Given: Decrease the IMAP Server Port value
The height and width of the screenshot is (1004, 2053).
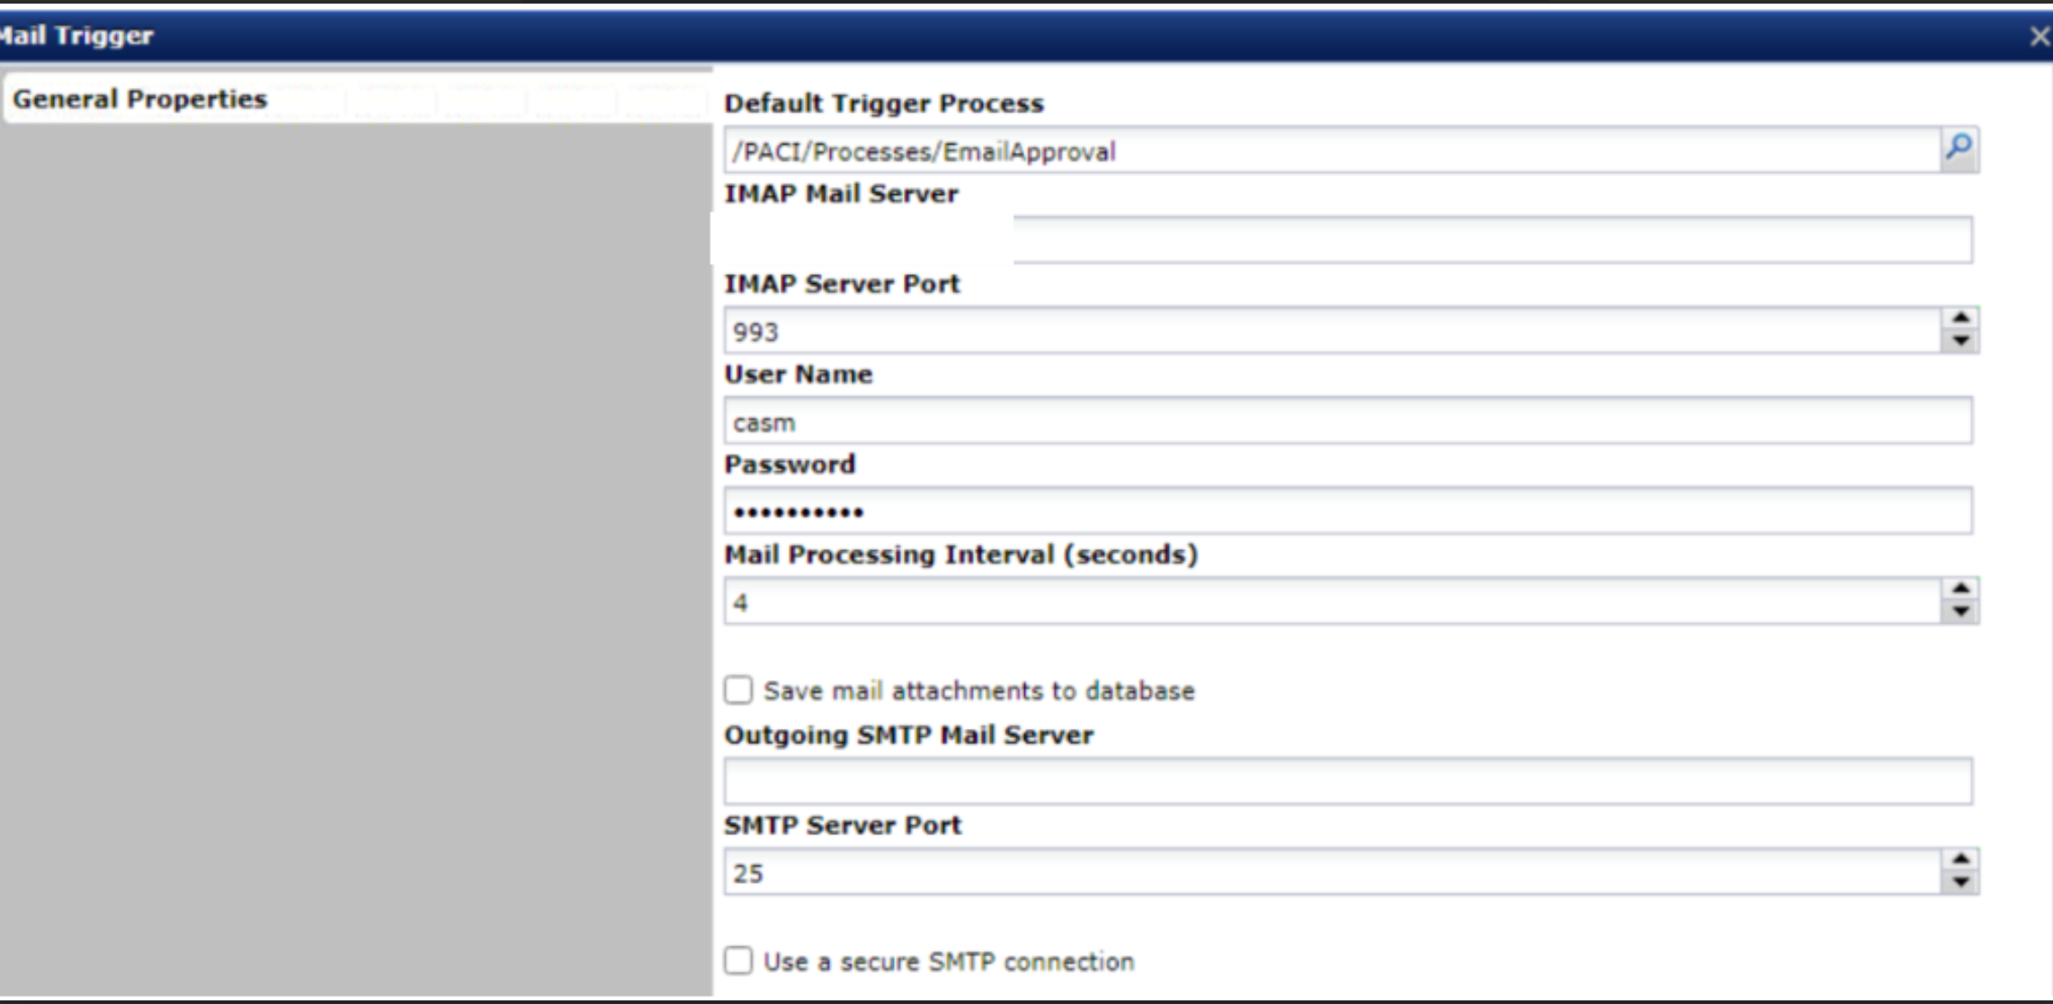Looking at the screenshot, I should point(1960,342).
